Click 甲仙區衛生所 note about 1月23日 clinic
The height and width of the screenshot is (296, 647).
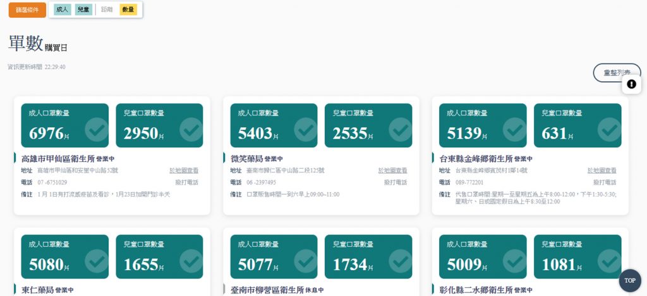click(x=104, y=195)
